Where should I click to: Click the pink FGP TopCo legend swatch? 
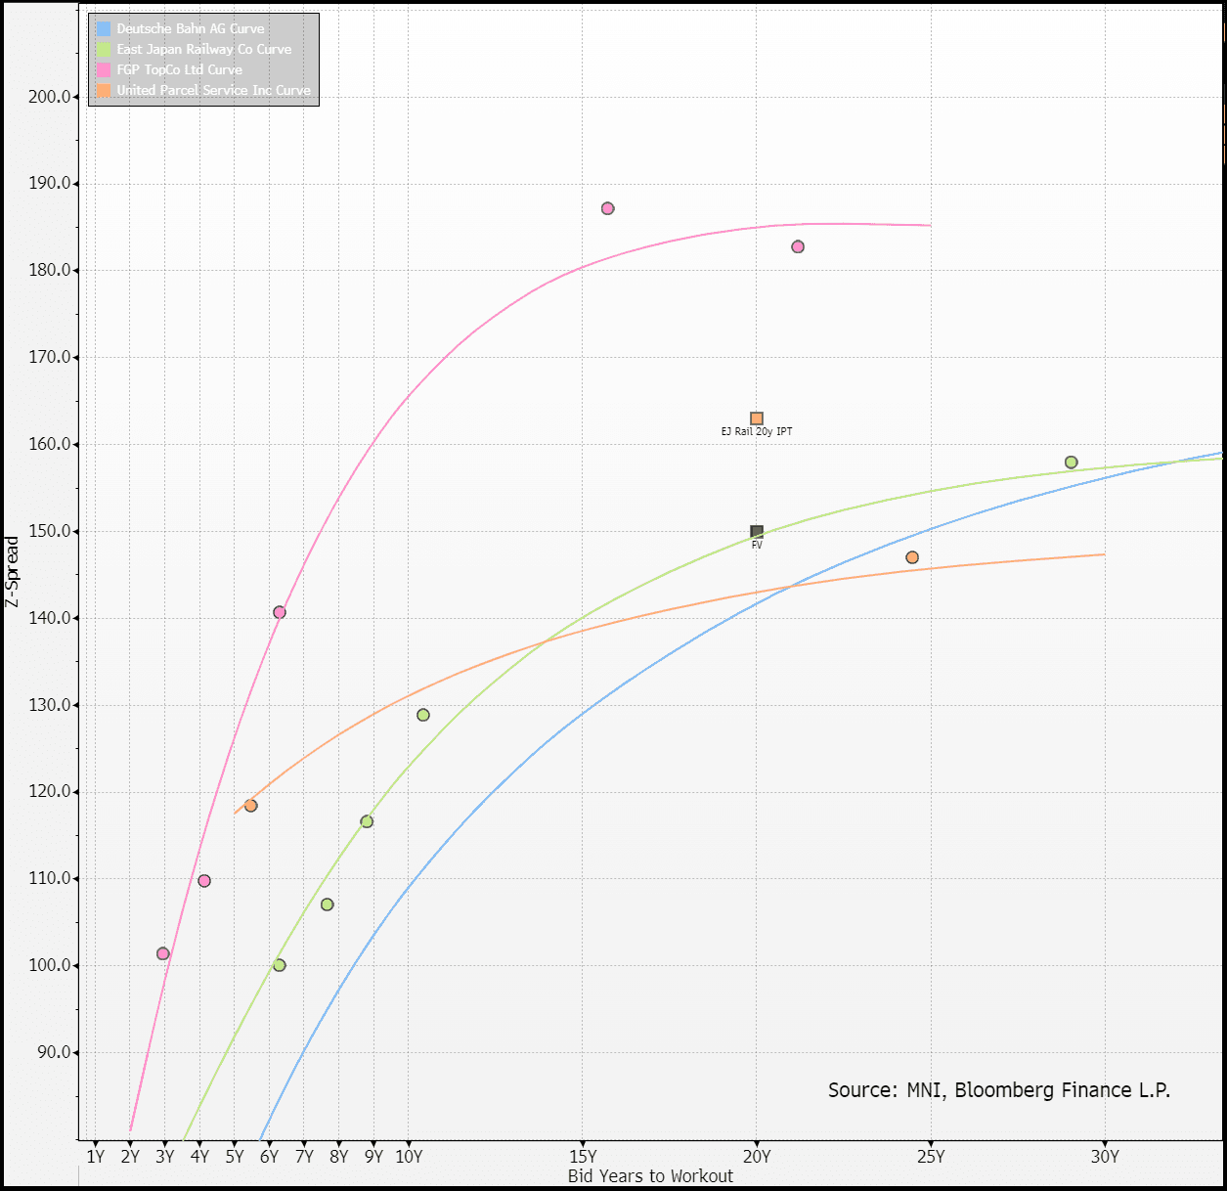tap(104, 69)
